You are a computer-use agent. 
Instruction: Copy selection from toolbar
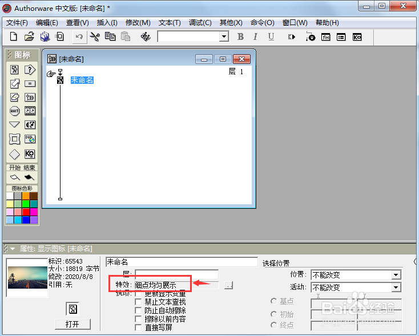[110, 37]
